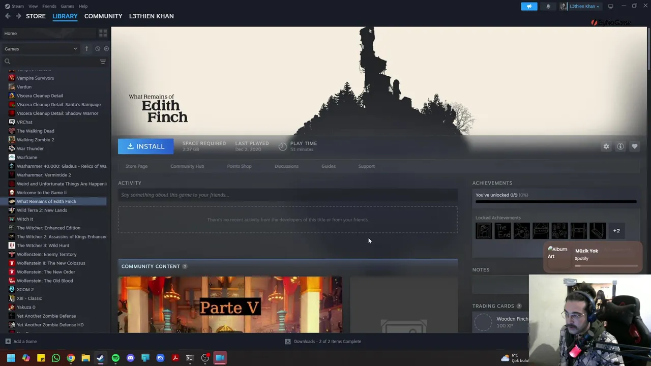Screen dimensions: 651x366
Task: Open Discord from the taskbar
Action: point(130,358)
